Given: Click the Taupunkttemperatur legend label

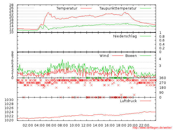Looking at the screenshot, I should [118, 8].
